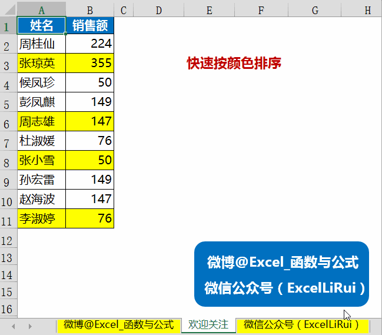Select row 13 header
The width and height of the screenshot is (382, 335).
tap(8, 256)
